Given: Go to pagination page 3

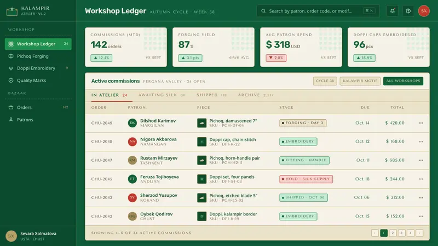Looking at the screenshot, I should [402, 233].
